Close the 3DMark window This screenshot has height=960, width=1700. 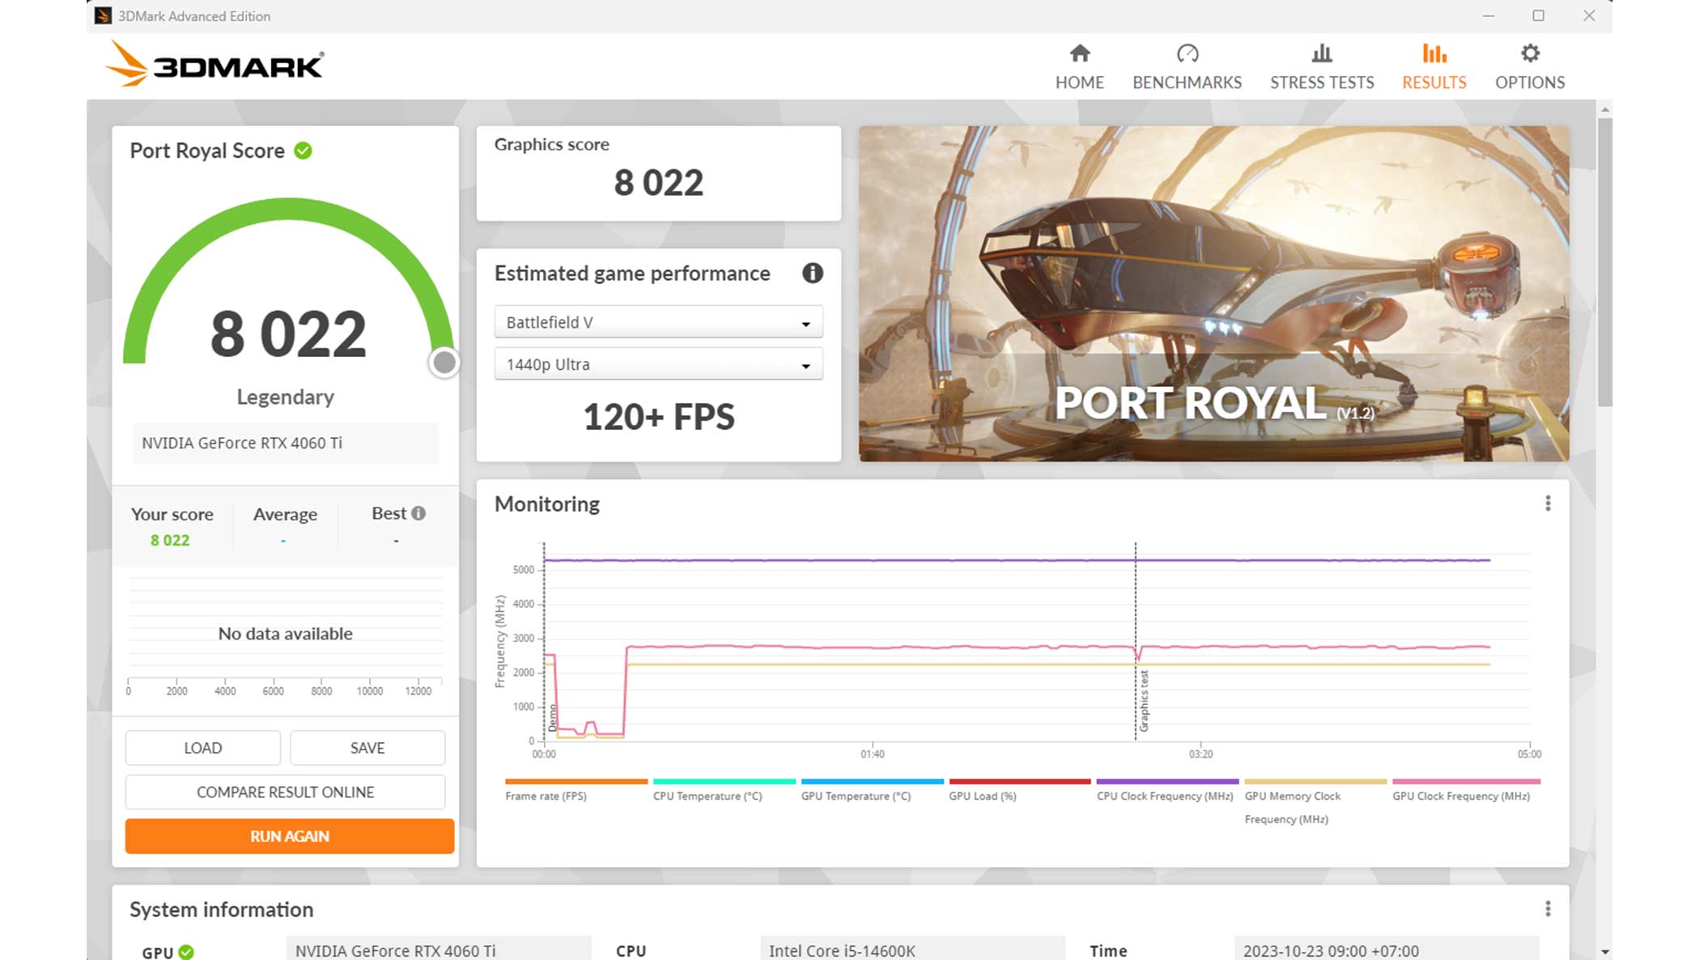1589,15
